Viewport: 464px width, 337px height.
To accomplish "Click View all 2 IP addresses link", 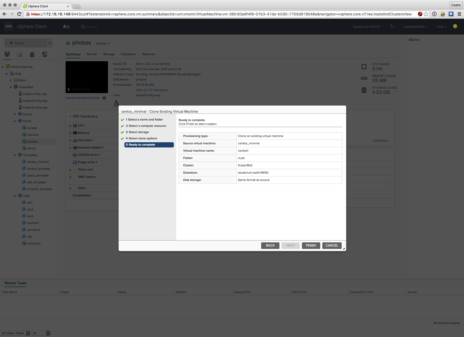I will tap(152, 90).
